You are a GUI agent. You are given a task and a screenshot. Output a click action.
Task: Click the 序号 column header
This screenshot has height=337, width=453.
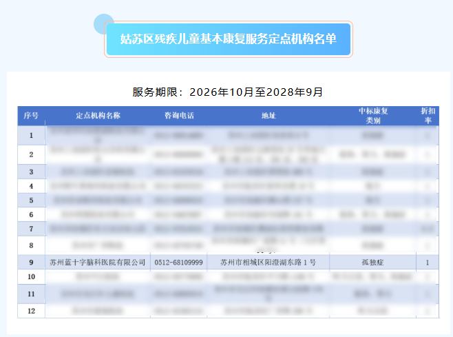31,116
